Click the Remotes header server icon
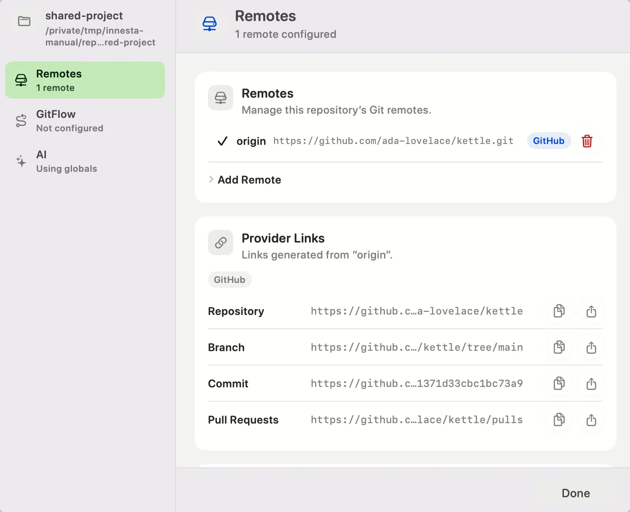 point(209,24)
